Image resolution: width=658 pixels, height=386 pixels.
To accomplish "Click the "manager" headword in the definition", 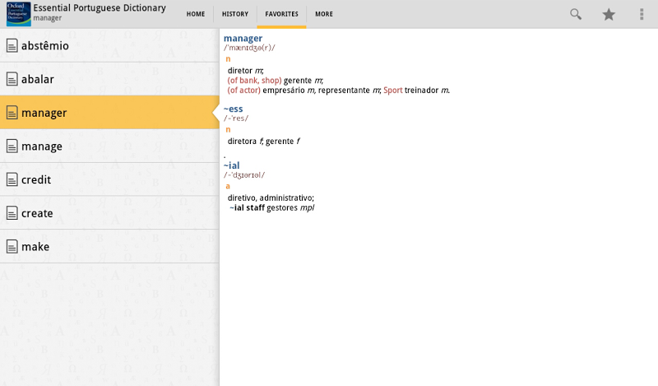I will coord(243,38).
